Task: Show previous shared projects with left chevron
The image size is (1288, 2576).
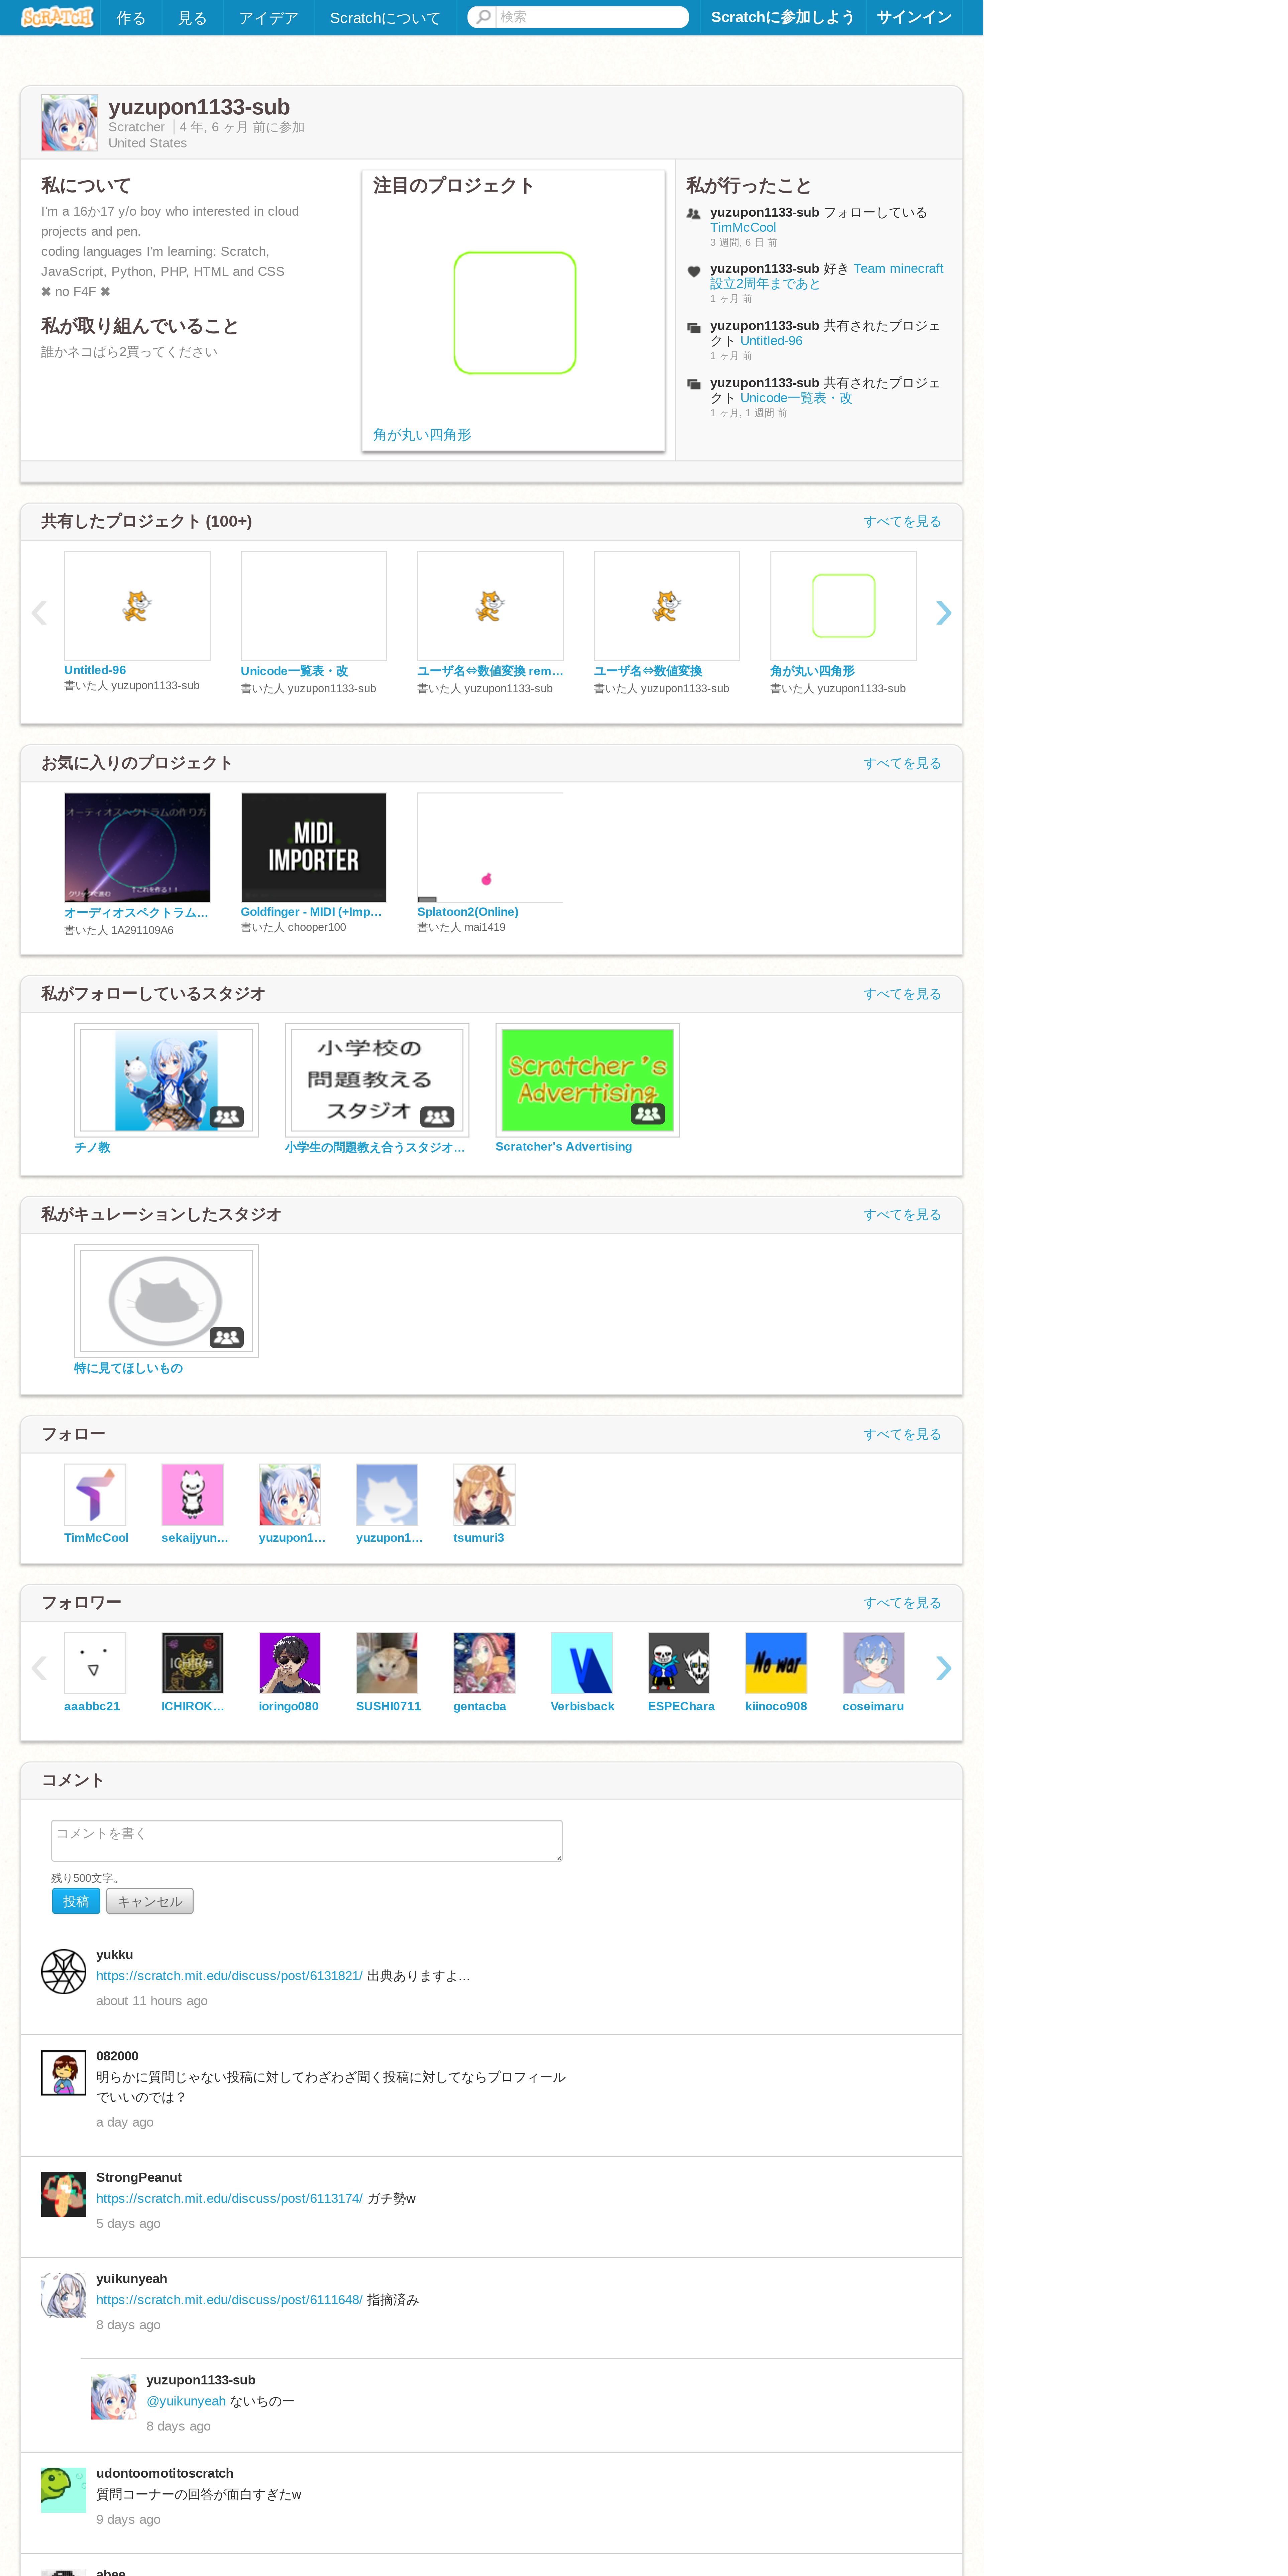Action: (x=39, y=613)
